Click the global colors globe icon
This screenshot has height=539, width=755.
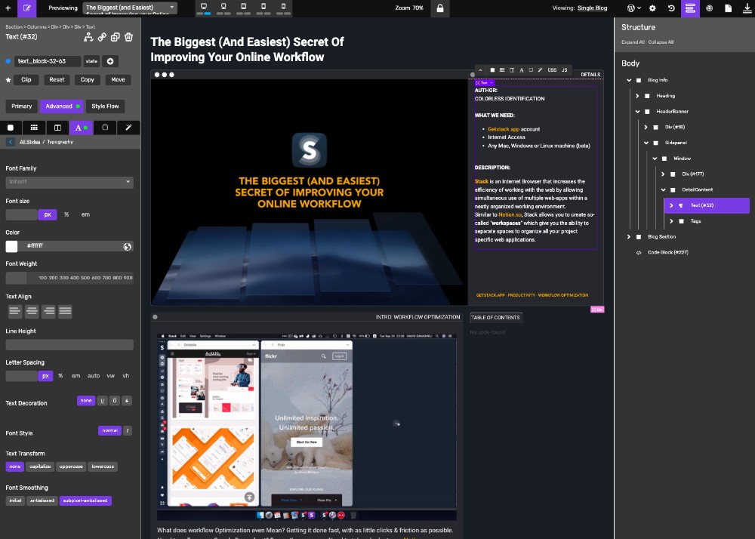pyautogui.click(x=127, y=246)
